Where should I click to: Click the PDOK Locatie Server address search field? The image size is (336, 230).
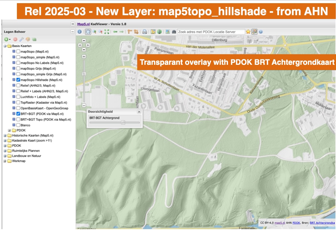click(x=211, y=32)
